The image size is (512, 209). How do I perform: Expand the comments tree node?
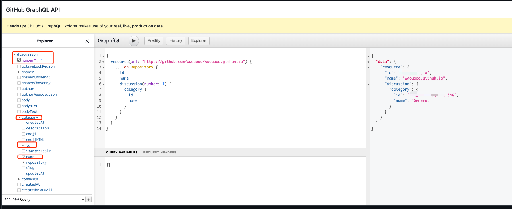pyautogui.click(x=19, y=179)
